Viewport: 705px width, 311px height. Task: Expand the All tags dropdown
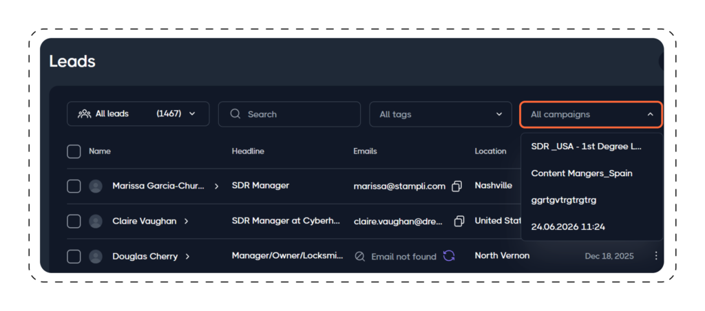pos(441,114)
